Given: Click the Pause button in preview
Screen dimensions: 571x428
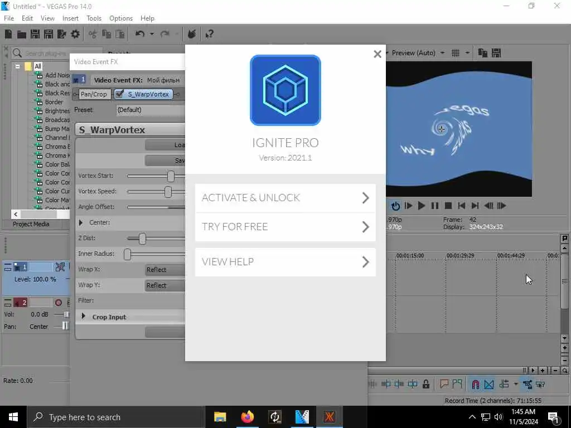Looking at the screenshot, I should click(x=435, y=206).
